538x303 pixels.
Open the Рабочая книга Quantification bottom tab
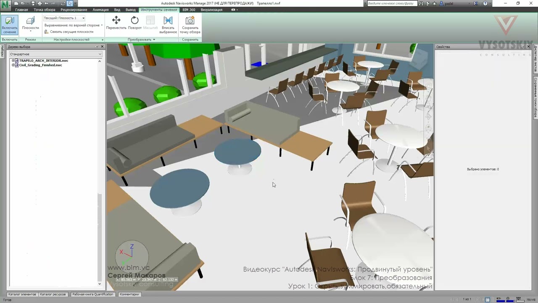pyautogui.click(x=92, y=294)
